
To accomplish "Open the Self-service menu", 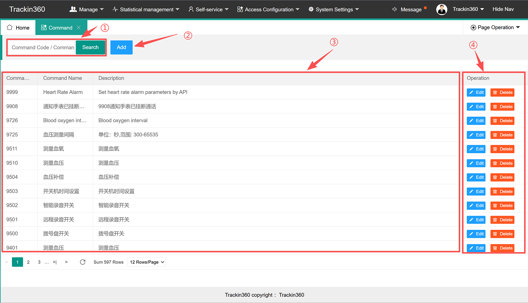I will click(x=209, y=10).
